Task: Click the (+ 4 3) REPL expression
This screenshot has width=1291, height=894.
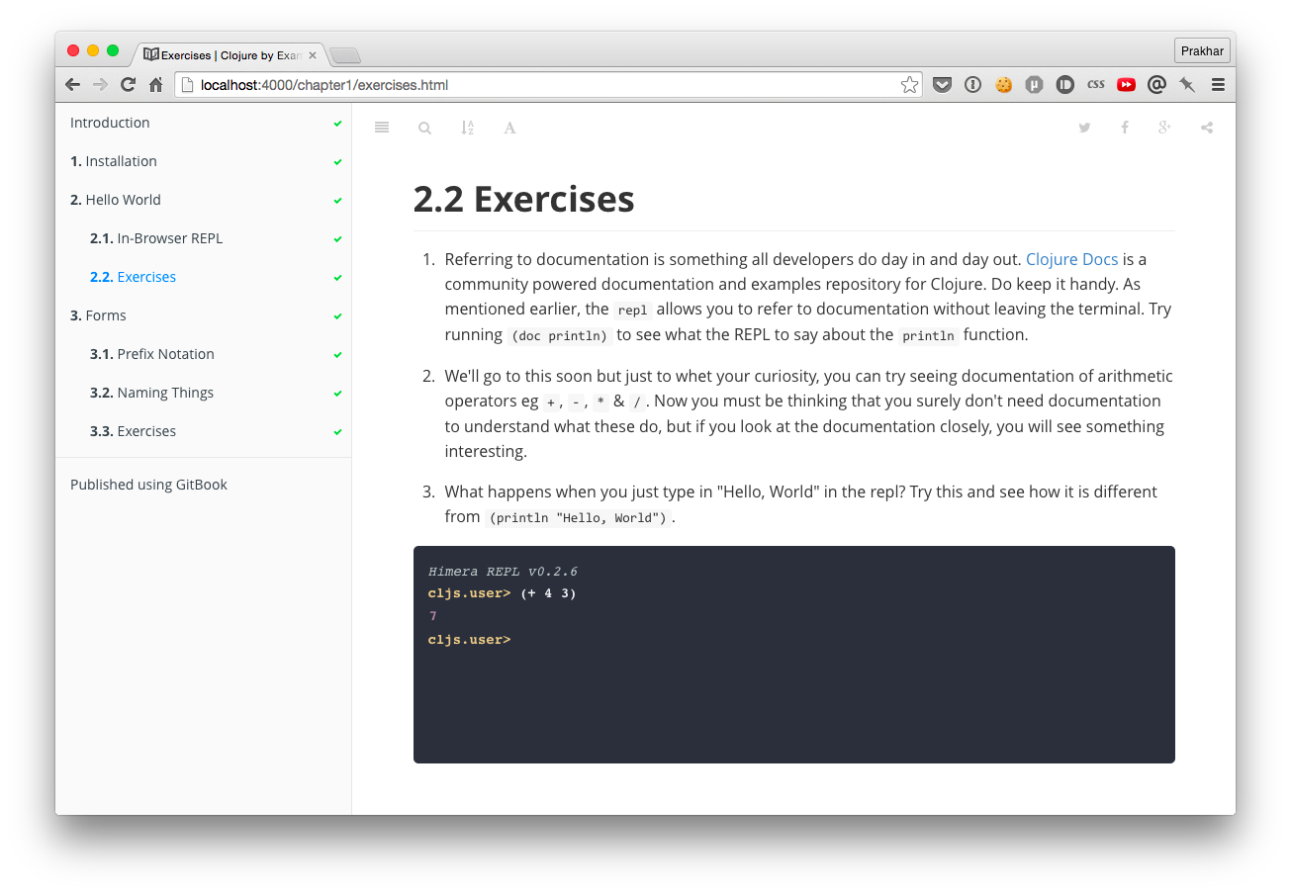Action: [548, 593]
